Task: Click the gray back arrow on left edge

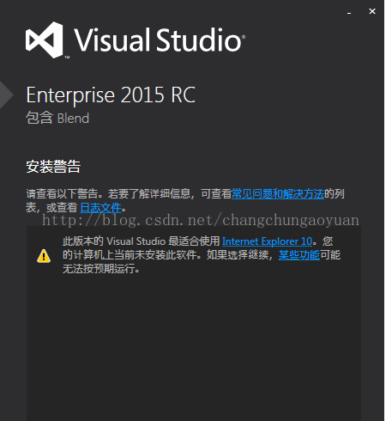Action: 6,95
